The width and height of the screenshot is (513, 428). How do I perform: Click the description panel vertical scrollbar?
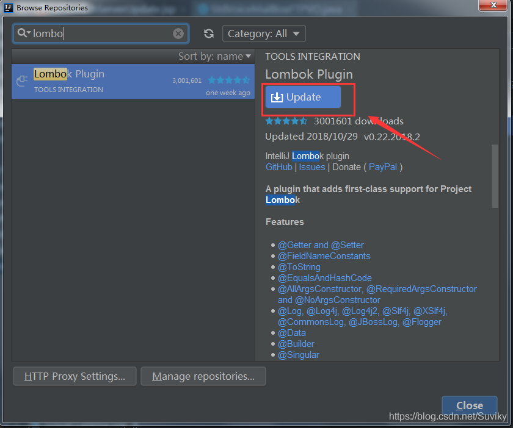point(495,176)
